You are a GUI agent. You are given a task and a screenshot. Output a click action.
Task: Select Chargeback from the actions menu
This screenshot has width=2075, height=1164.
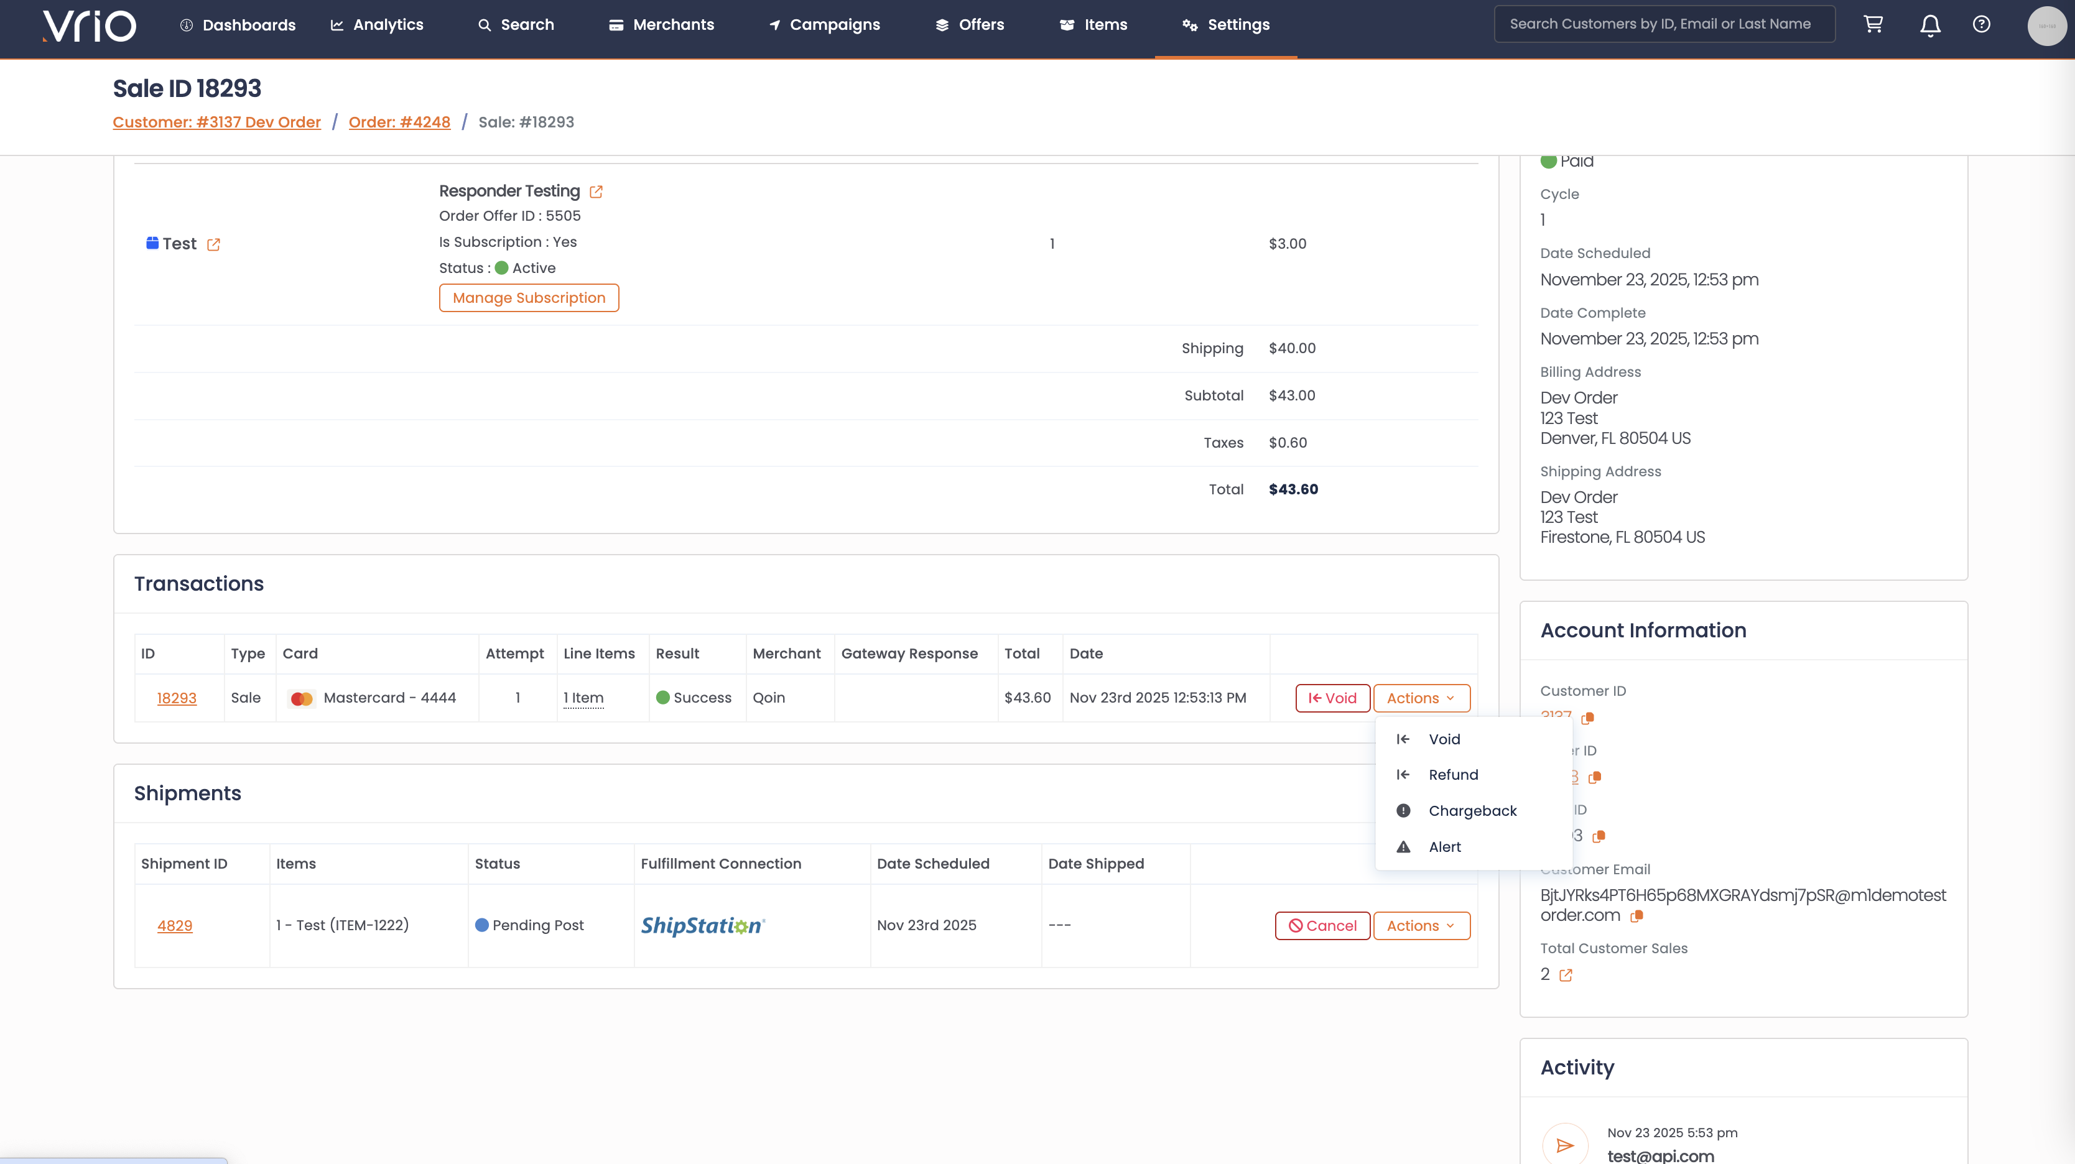[x=1472, y=811]
